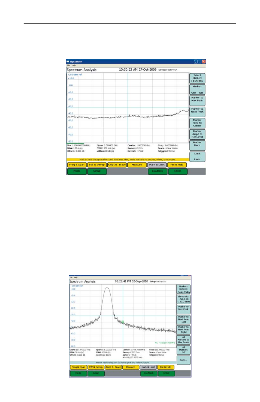This screenshot has width=260, height=402.
Task: Open Limit Lines softkey
Action: tap(197, 157)
